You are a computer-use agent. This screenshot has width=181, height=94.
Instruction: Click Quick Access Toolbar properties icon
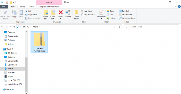coord(7,2)
